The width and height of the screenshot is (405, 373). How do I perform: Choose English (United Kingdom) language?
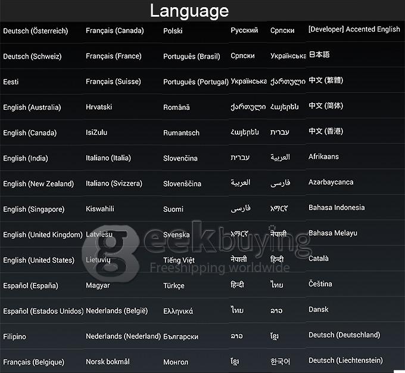43,235
